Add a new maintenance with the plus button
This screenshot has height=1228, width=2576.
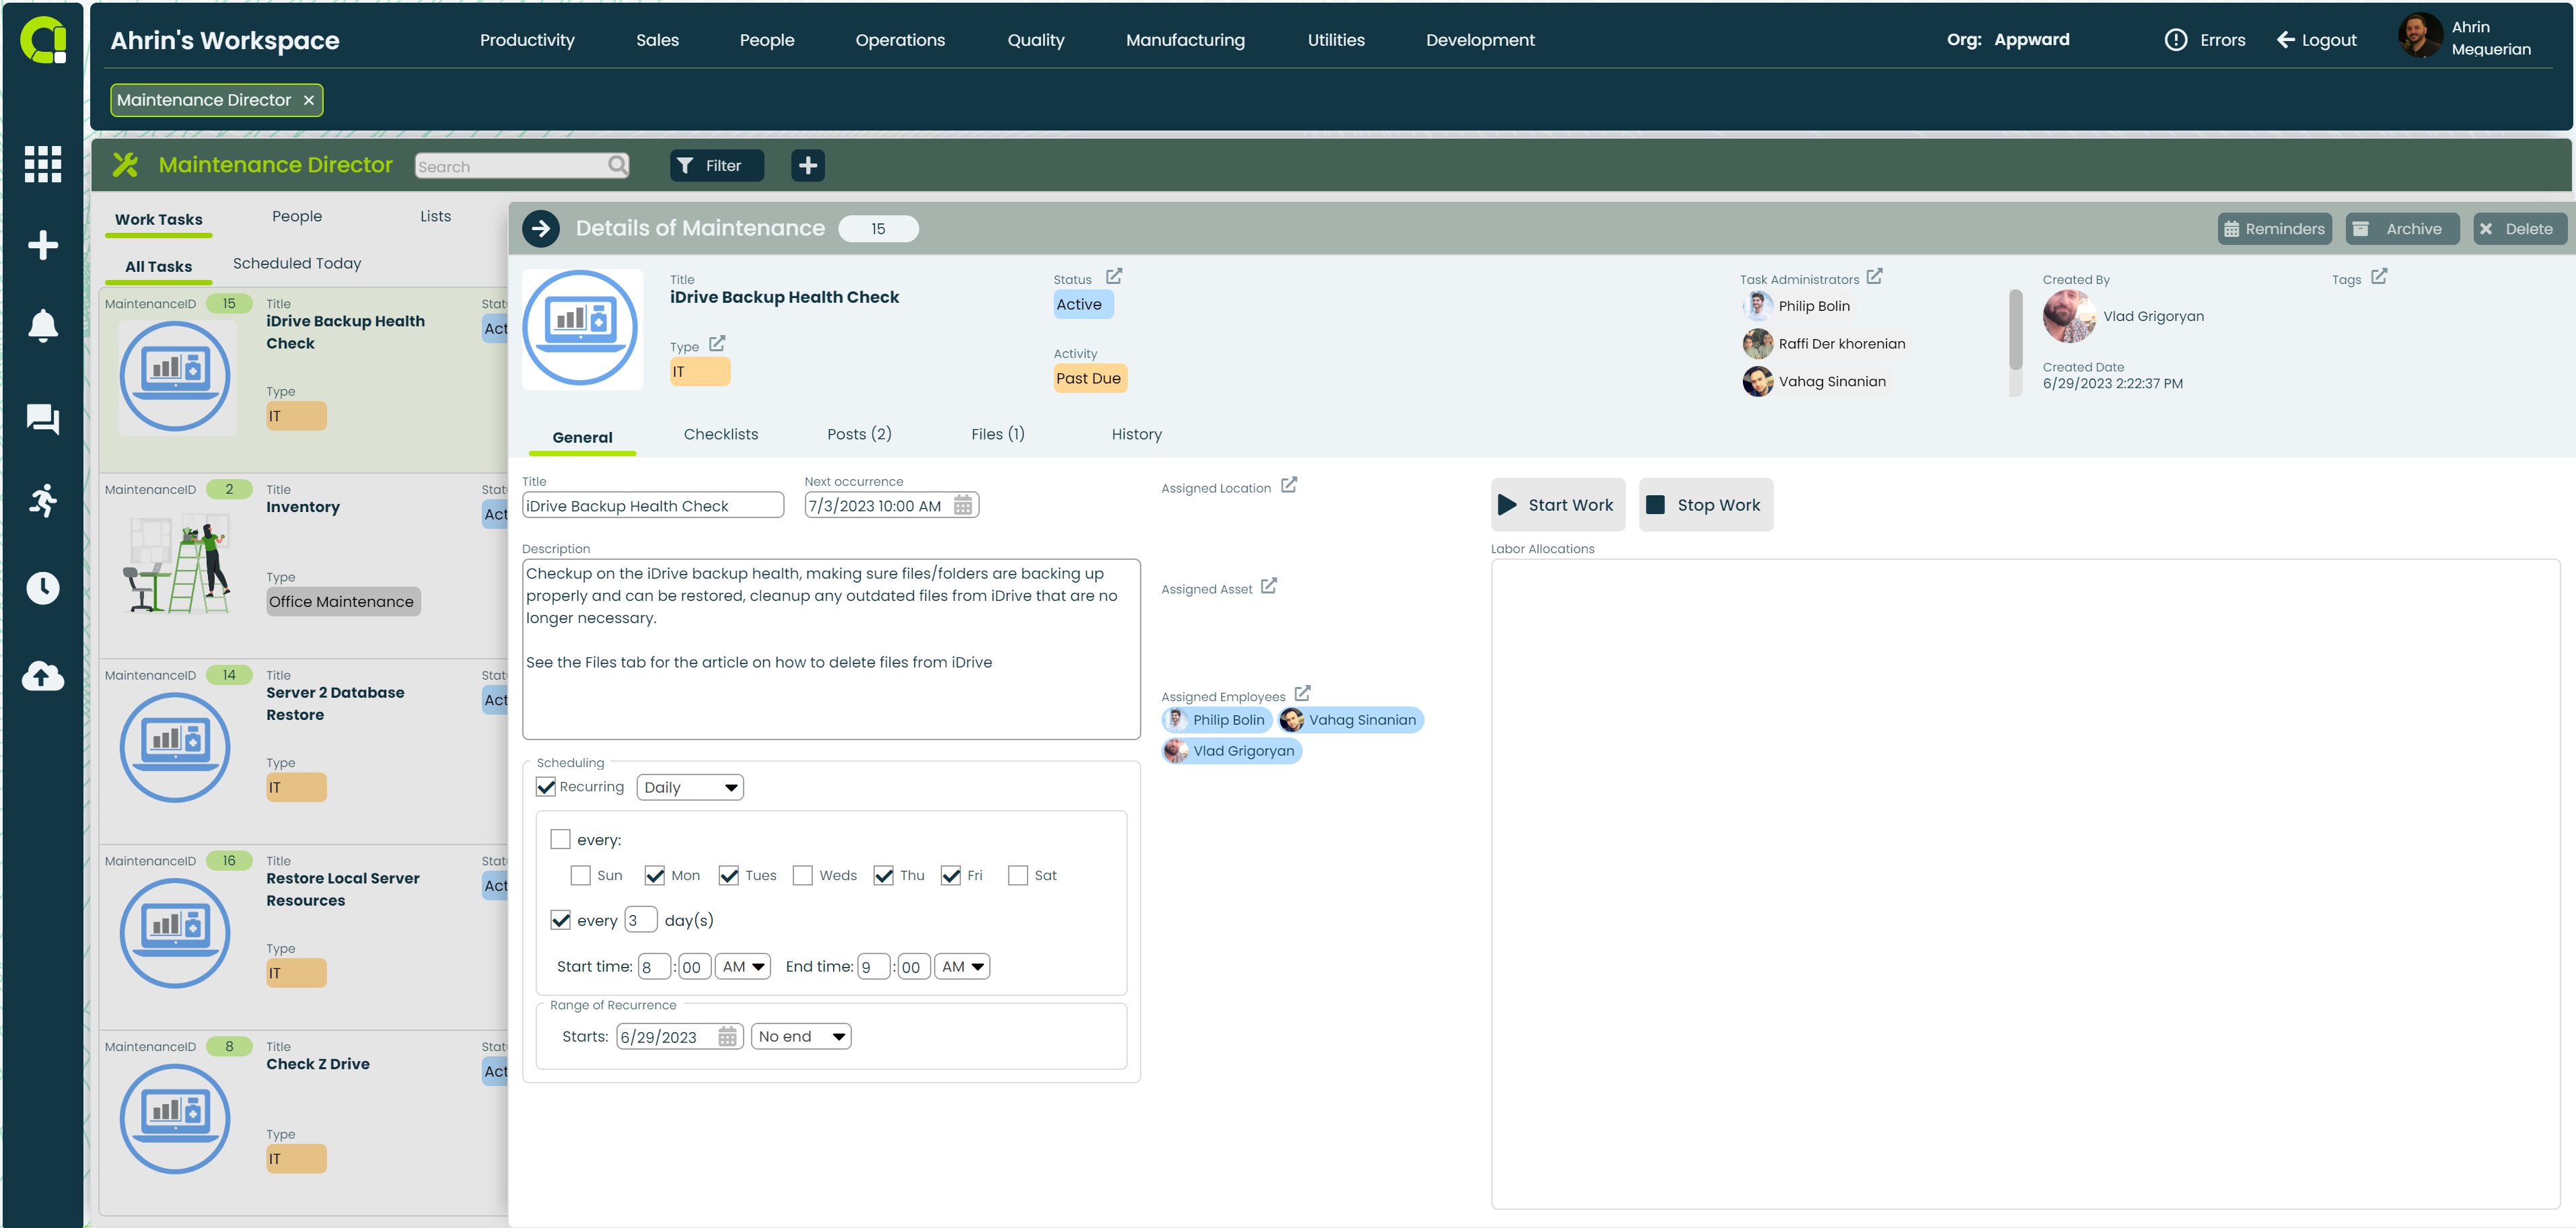tap(808, 165)
